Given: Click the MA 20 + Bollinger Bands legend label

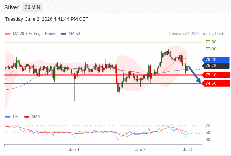Looking at the screenshot, I should coord(34,34).
